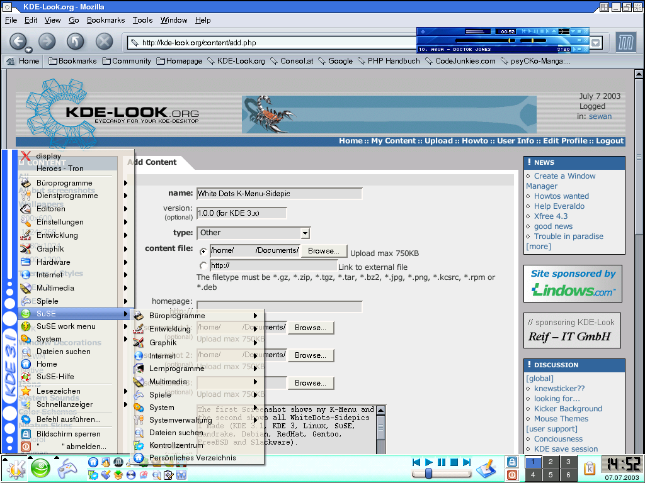This screenshot has width=645, height=483.
Task: Click the blue home icon in quick launcher
Action: [93, 462]
